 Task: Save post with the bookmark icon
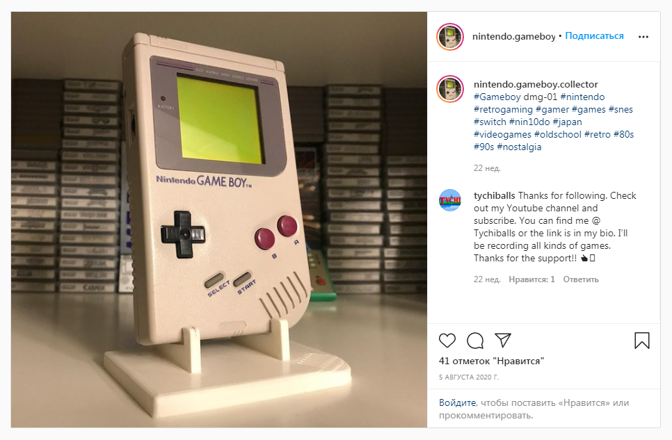641,341
